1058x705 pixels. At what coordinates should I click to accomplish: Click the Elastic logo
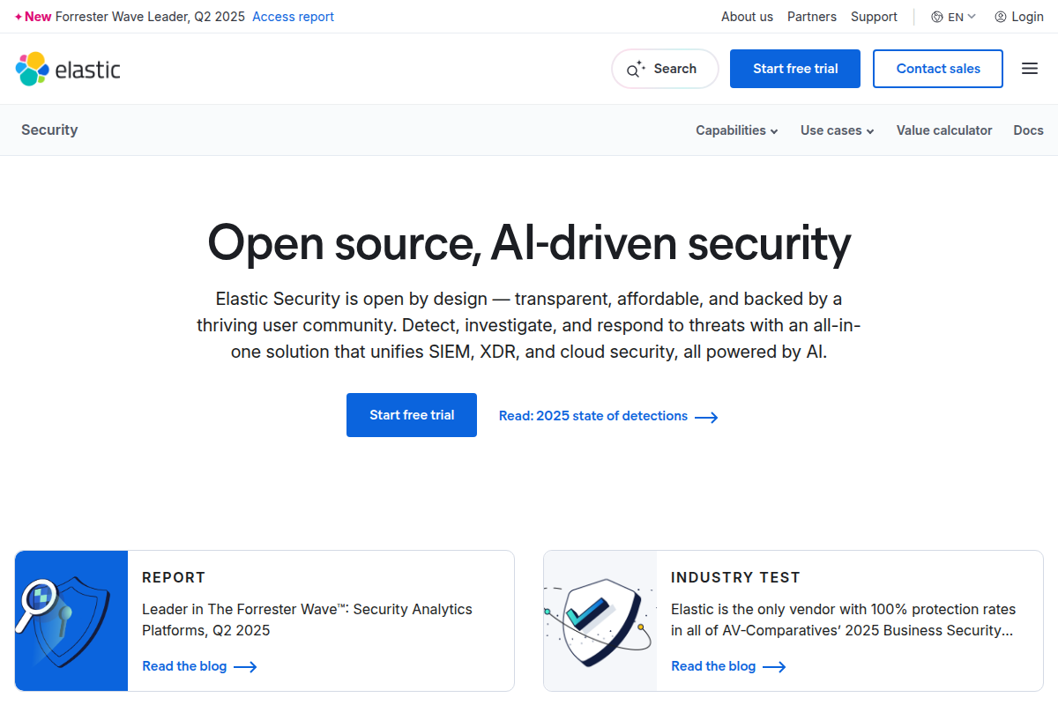point(66,69)
